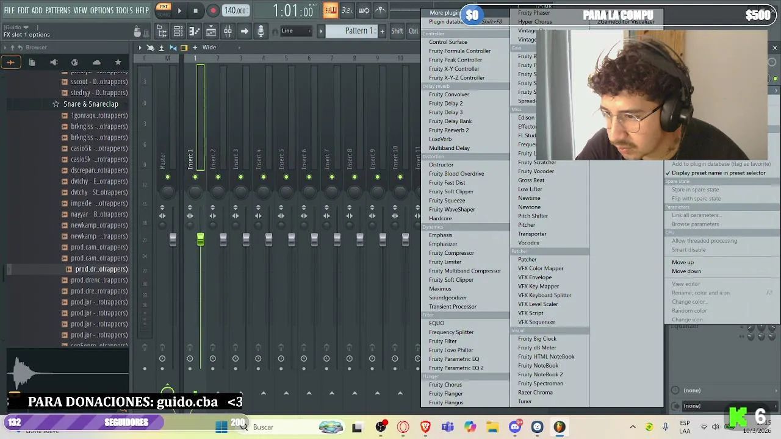Collapse the Snare & Snareclap folder
781x439 pixels.
point(90,104)
